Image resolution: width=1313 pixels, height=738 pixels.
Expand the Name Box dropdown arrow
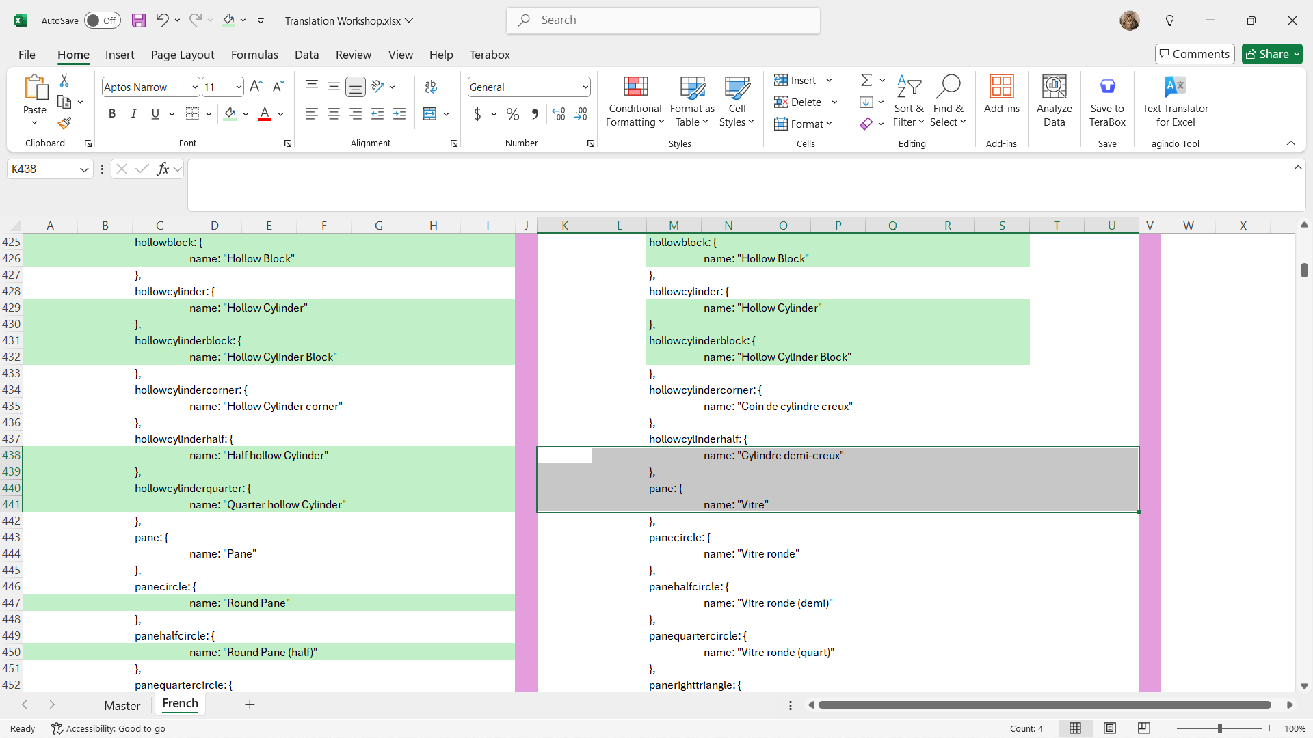pos(84,169)
